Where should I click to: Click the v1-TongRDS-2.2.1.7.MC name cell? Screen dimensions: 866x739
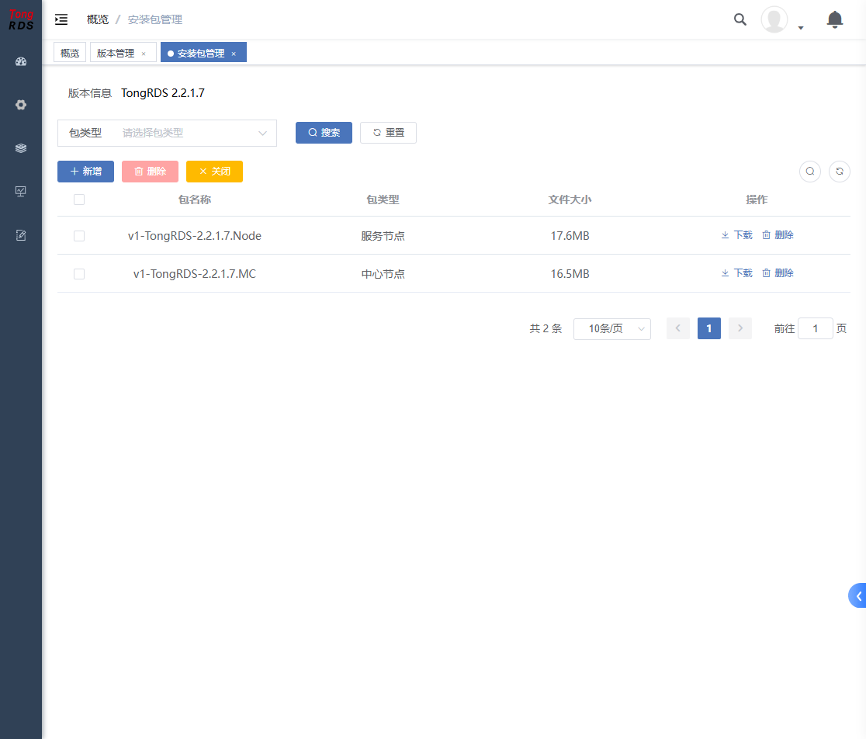point(195,274)
